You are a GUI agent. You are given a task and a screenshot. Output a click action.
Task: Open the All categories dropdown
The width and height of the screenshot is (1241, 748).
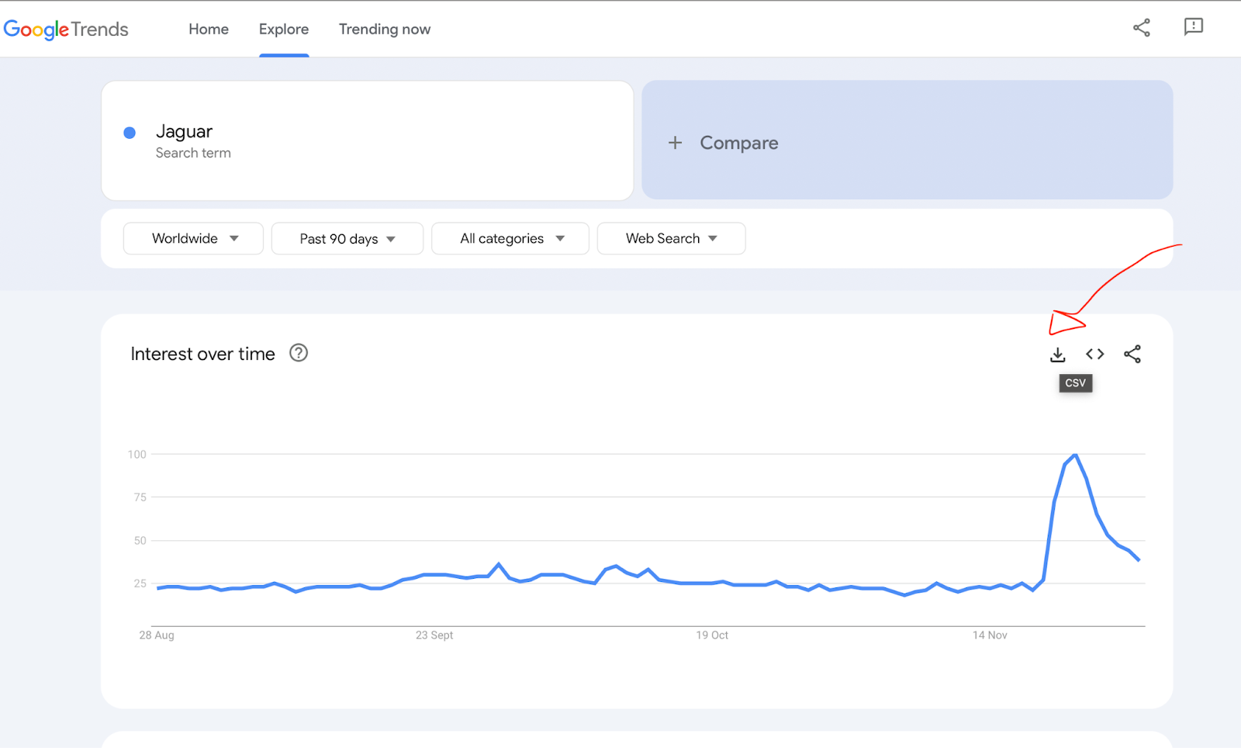click(510, 238)
